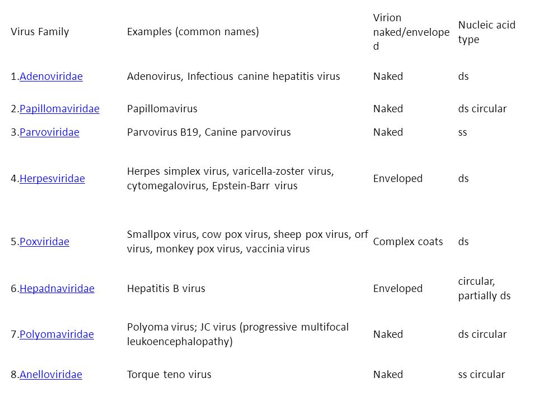Select the Papillomavirus example text

tap(162, 109)
